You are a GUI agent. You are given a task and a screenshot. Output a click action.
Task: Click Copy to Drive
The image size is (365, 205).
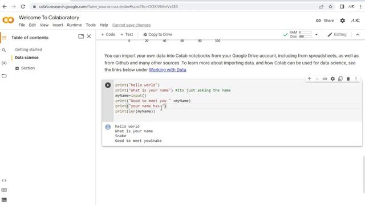coord(157,34)
